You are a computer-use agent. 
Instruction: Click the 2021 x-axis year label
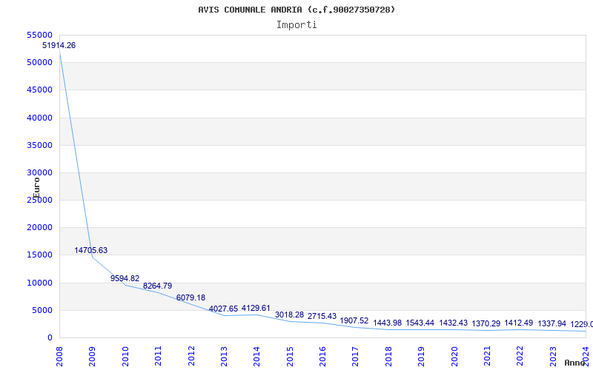pos(487,356)
